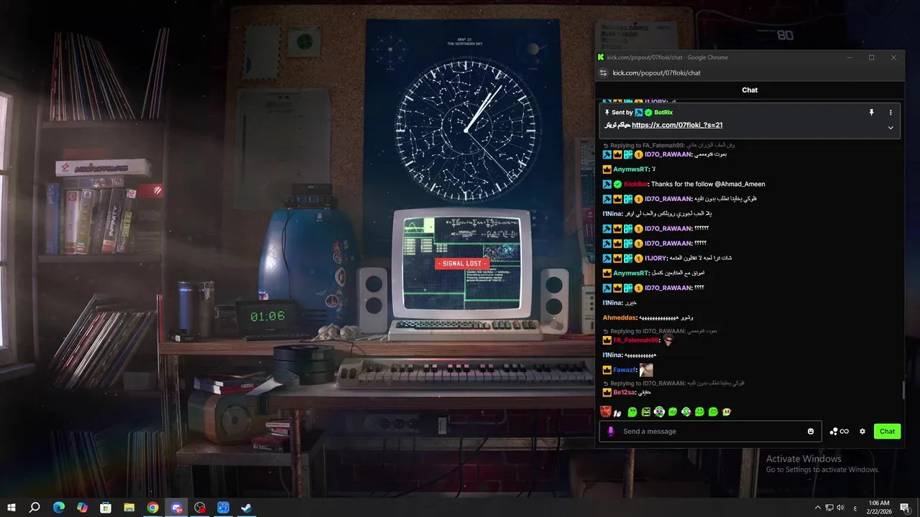The height and width of the screenshot is (517, 920).
Task: Open the emoji picker in message box
Action: [811, 432]
